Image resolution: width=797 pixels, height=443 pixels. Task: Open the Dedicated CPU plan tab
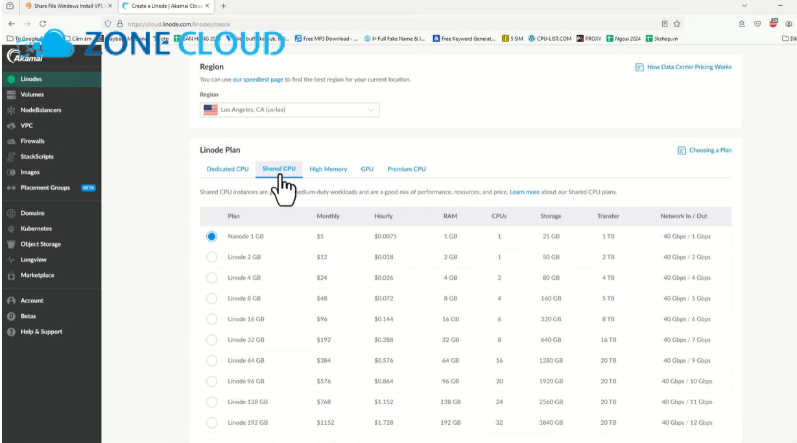pyautogui.click(x=227, y=168)
